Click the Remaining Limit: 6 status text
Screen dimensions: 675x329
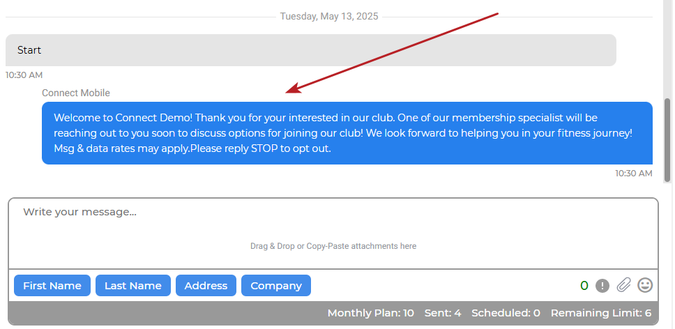click(x=601, y=313)
